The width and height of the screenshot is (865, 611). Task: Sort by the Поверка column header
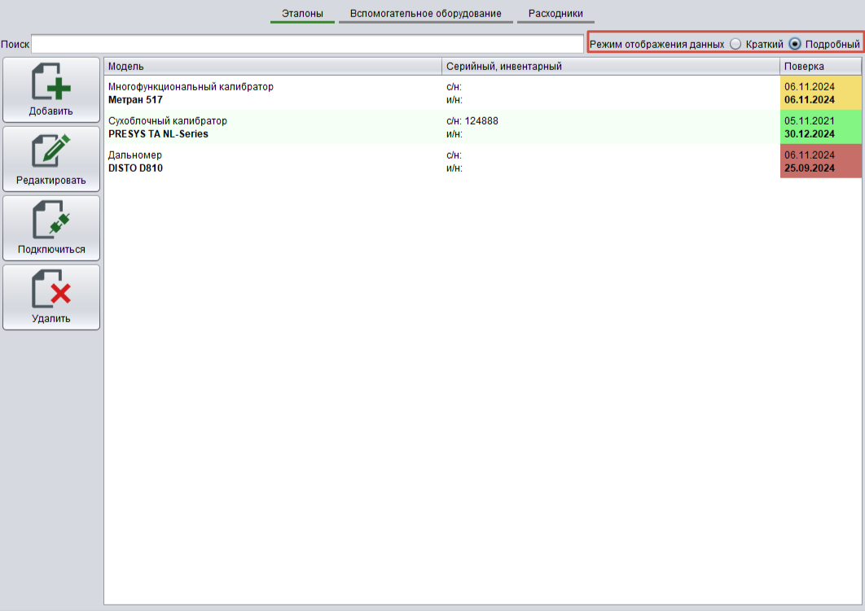pyautogui.click(x=819, y=67)
